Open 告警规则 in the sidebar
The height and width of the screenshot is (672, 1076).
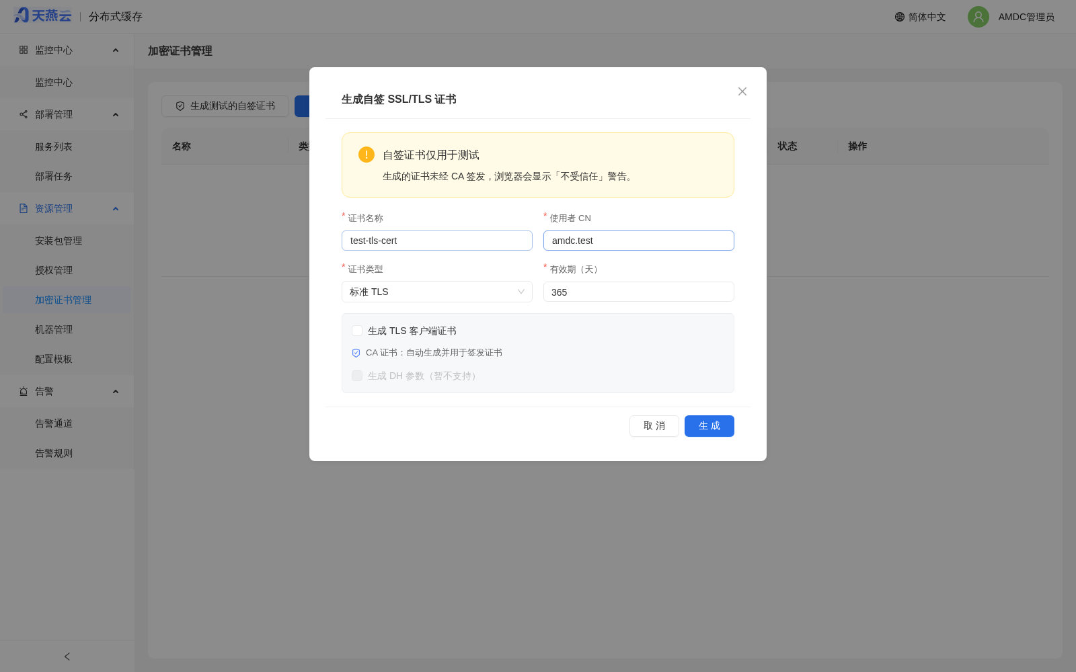coord(67,453)
